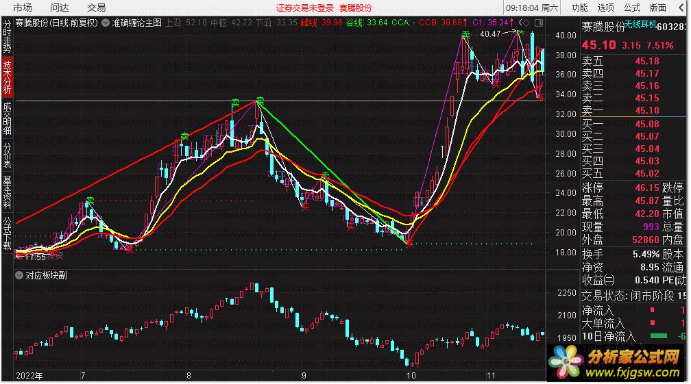
Task: Click the red 赛腾股份 title link
Action: pyautogui.click(x=356, y=8)
